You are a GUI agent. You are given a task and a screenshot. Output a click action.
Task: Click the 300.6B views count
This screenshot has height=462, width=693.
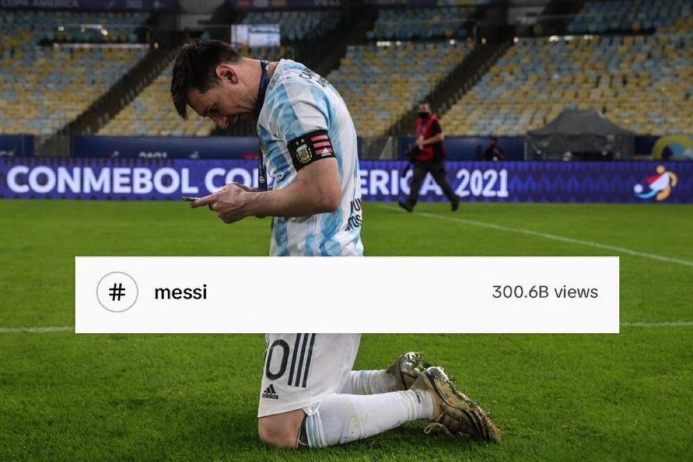[545, 292]
